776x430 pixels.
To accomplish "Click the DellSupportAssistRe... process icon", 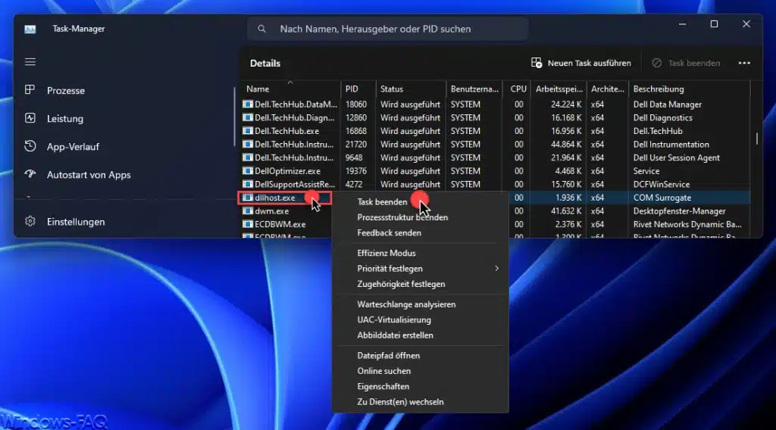I will (x=248, y=185).
